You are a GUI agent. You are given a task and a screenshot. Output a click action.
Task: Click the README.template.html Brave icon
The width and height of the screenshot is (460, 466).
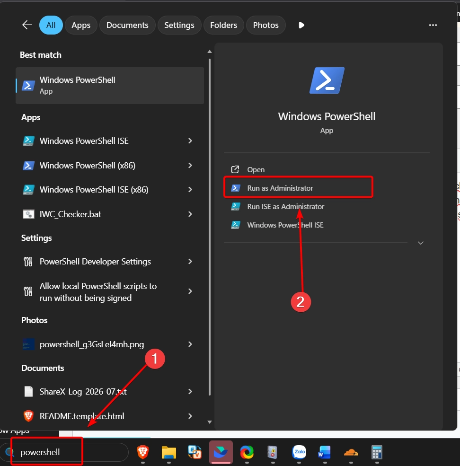tap(28, 416)
